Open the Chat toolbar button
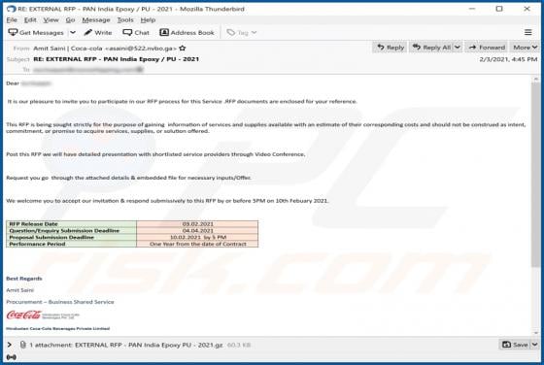Viewport: 544px width, 365px height. 136,33
